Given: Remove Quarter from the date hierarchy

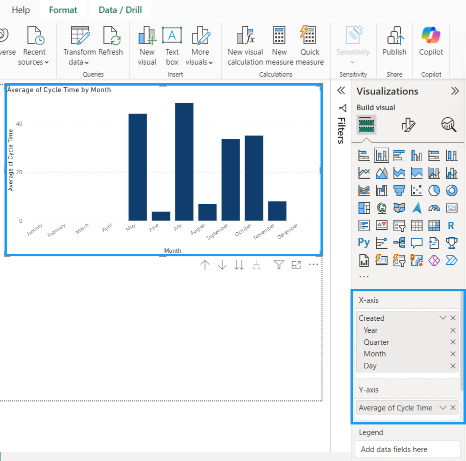Looking at the screenshot, I should [x=452, y=342].
